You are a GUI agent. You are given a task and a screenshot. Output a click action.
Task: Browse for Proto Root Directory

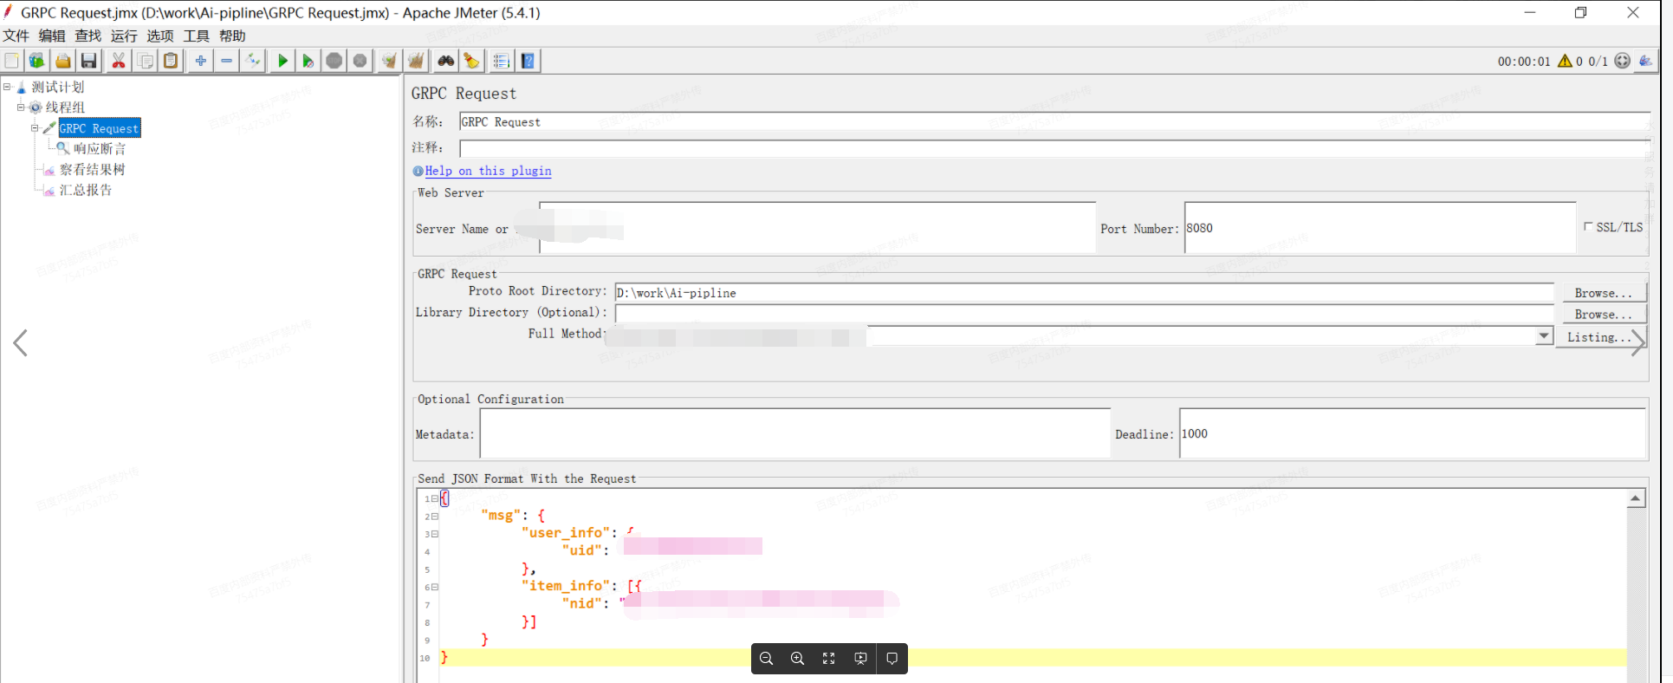pyautogui.click(x=1604, y=293)
